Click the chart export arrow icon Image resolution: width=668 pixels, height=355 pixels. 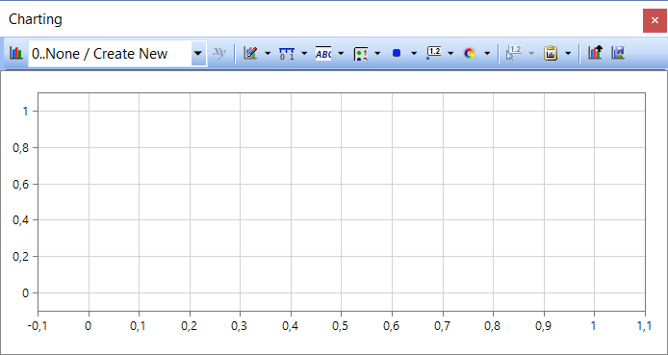(595, 53)
